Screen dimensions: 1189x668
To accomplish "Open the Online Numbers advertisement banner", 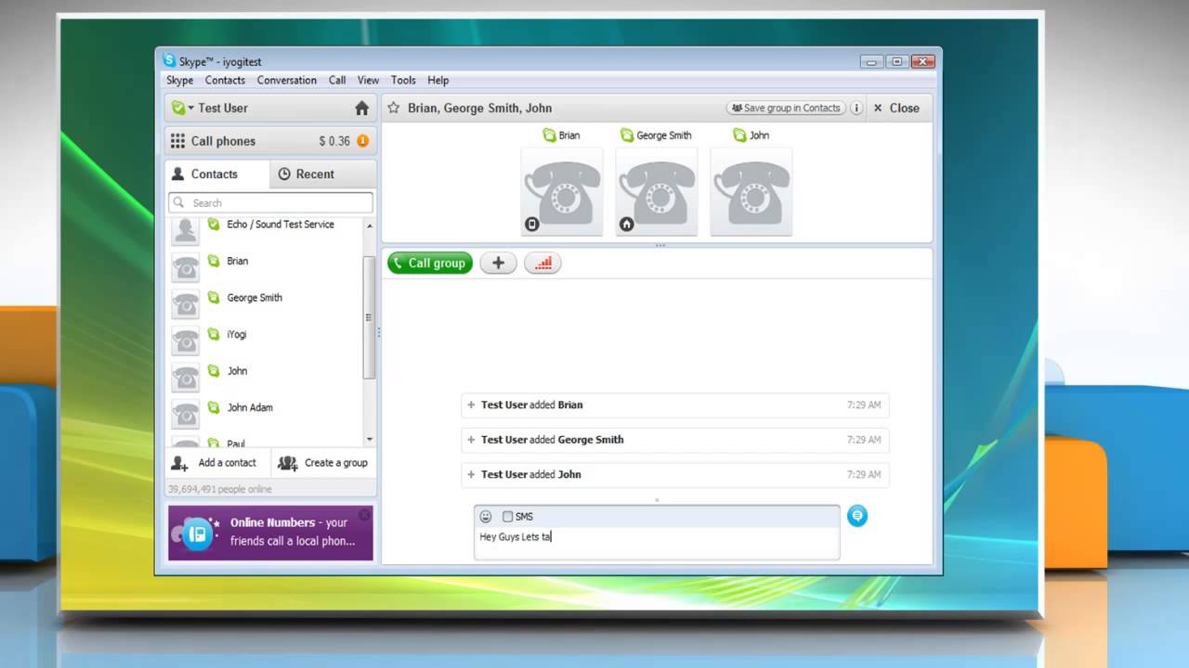I will [270, 533].
